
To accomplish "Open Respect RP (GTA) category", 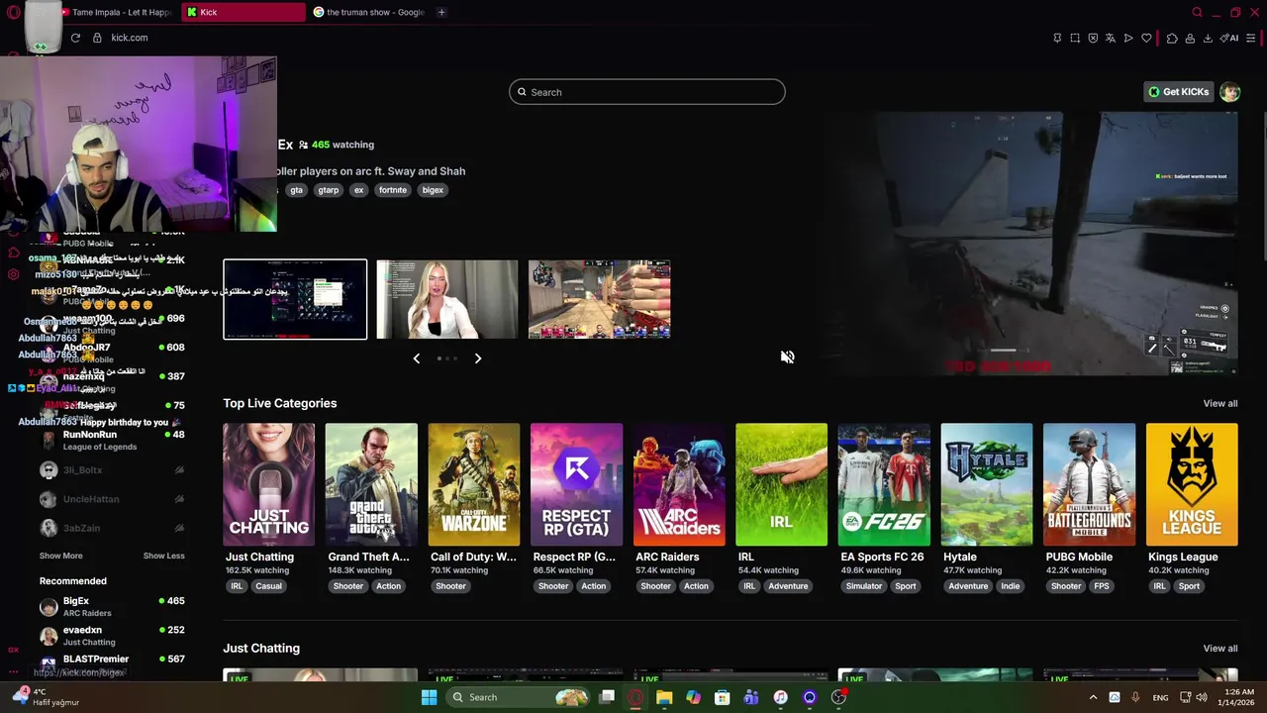I will pos(576,484).
